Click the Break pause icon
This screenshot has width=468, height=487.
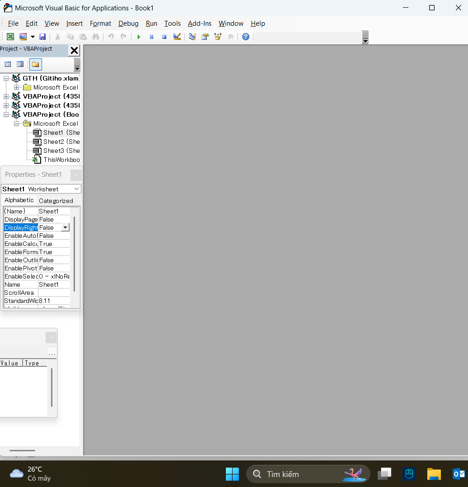pos(151,37)
